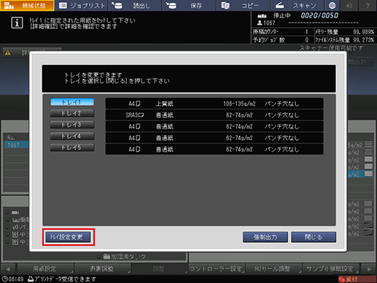Screen dimensions: 377x283
Task: Click the 0020/0050 counter display
Action: [319, 15]
